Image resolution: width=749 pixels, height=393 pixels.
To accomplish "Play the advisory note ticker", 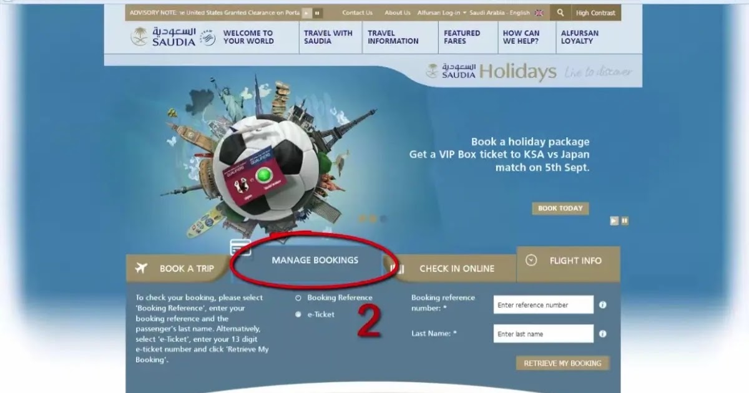I will point(306,12).
